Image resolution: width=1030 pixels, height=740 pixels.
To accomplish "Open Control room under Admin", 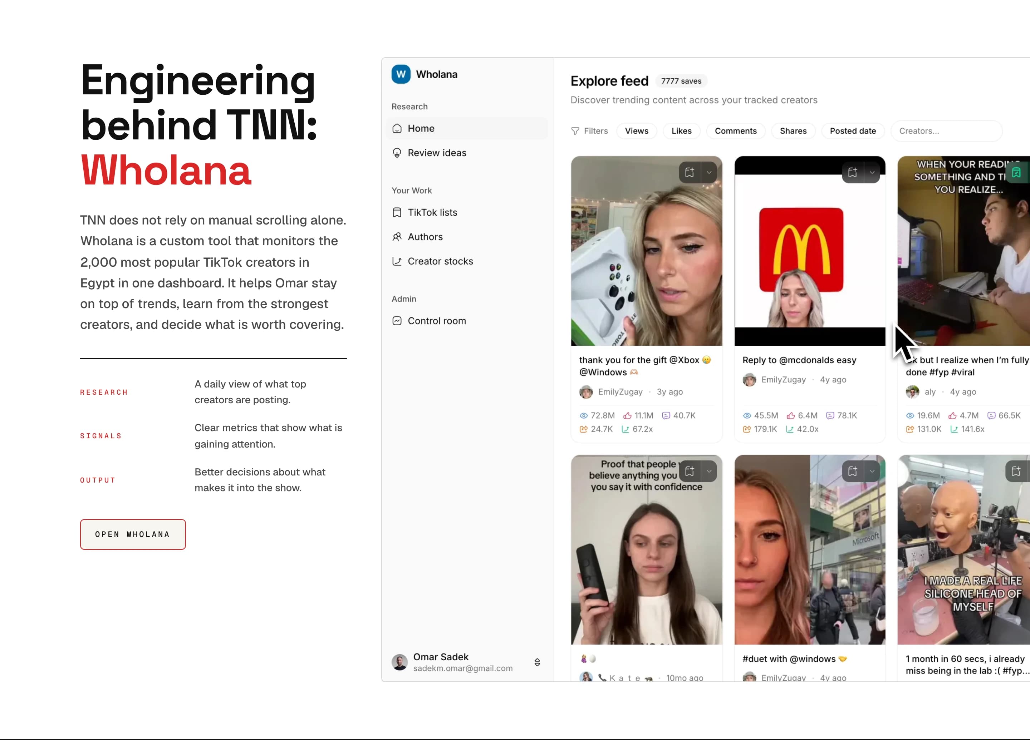I will click(x=467, y=321).
